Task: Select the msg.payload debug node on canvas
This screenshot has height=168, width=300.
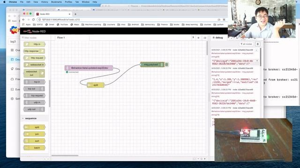Action: [152, 64]
